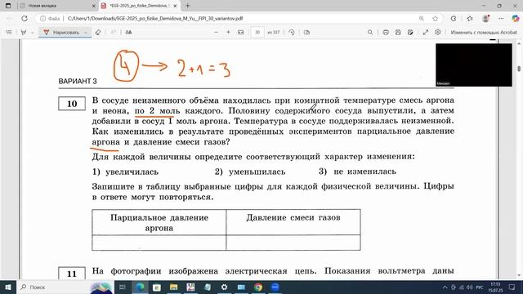Open the favorites list
This screenshot has height=294, width=523.
point(470,18)
